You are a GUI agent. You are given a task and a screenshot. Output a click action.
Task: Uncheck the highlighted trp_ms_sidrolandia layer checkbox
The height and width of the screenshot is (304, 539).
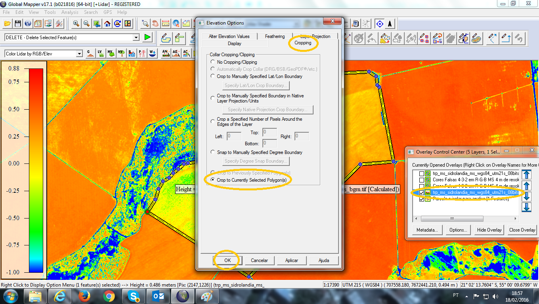point(421,193)
